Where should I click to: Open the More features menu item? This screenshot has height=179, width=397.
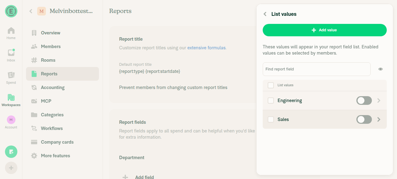coord(62,156)
